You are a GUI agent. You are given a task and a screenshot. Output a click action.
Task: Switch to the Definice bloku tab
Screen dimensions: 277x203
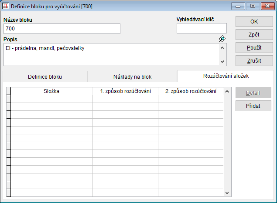point(45,77)
